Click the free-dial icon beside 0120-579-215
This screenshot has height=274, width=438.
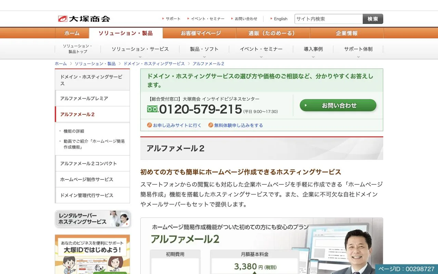click(153, 109)
